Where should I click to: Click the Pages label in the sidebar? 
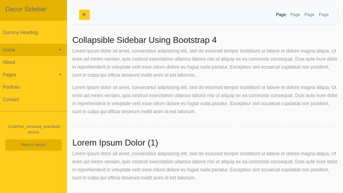[9, 75]
